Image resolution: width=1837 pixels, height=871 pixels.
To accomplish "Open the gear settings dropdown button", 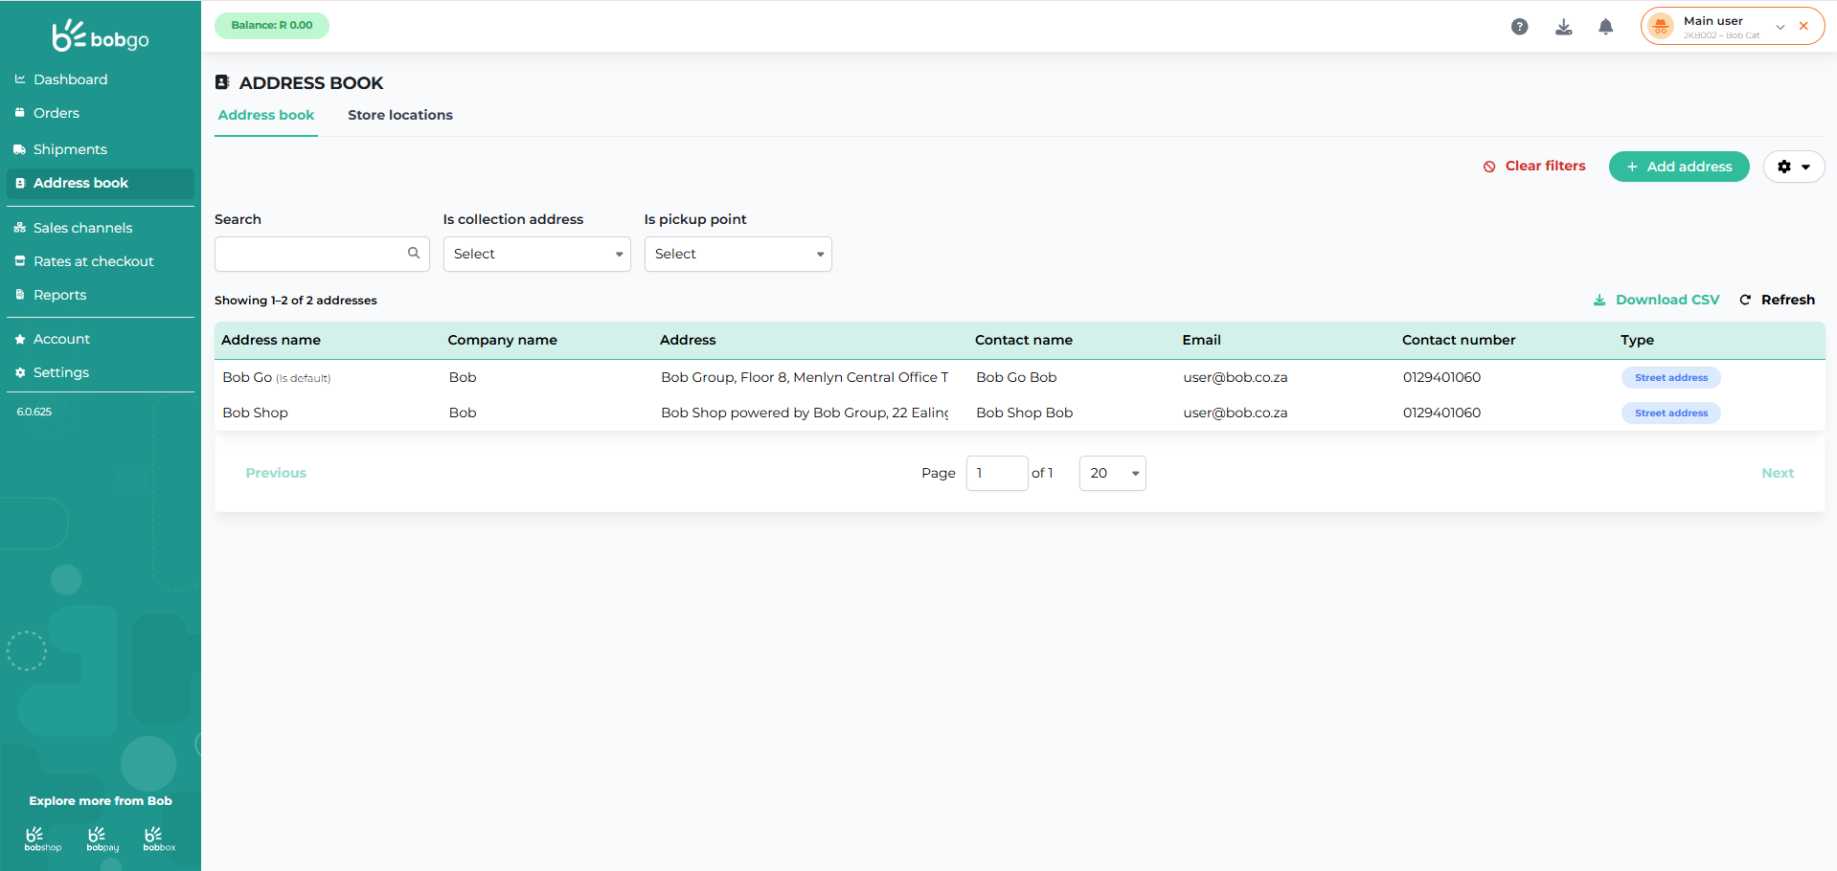I will click(1793, 167).
